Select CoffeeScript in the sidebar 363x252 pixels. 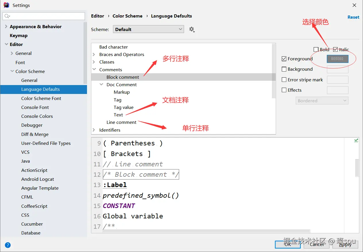point(34,206)
